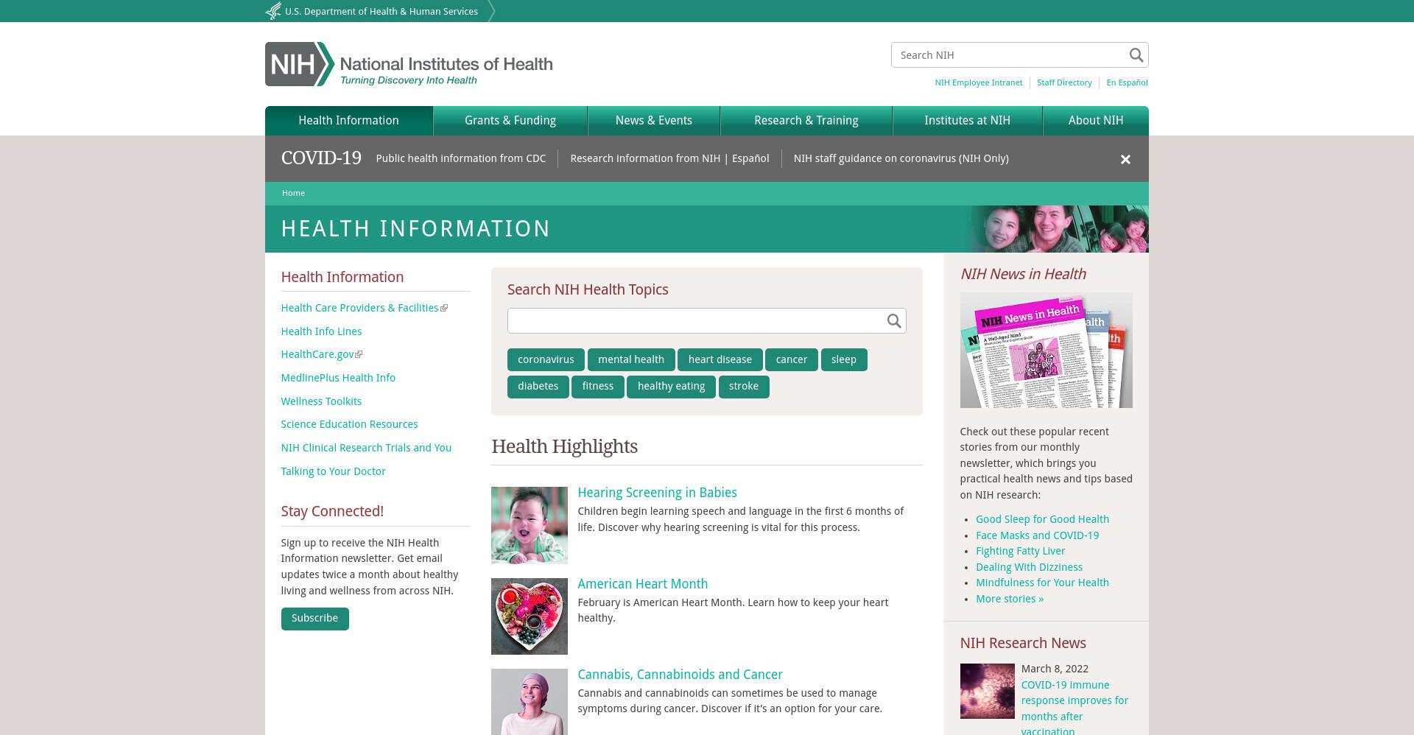1414x735 pixels.
Task: Open Talking to Your Doctor link
Action: click(x=333, y=471)
